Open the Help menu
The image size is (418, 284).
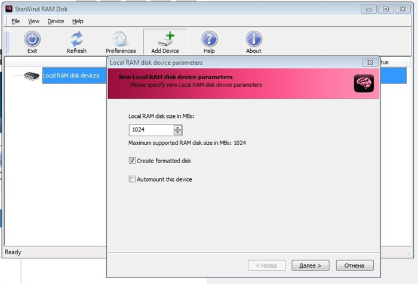pyautogui.click(x=78, y=21)
